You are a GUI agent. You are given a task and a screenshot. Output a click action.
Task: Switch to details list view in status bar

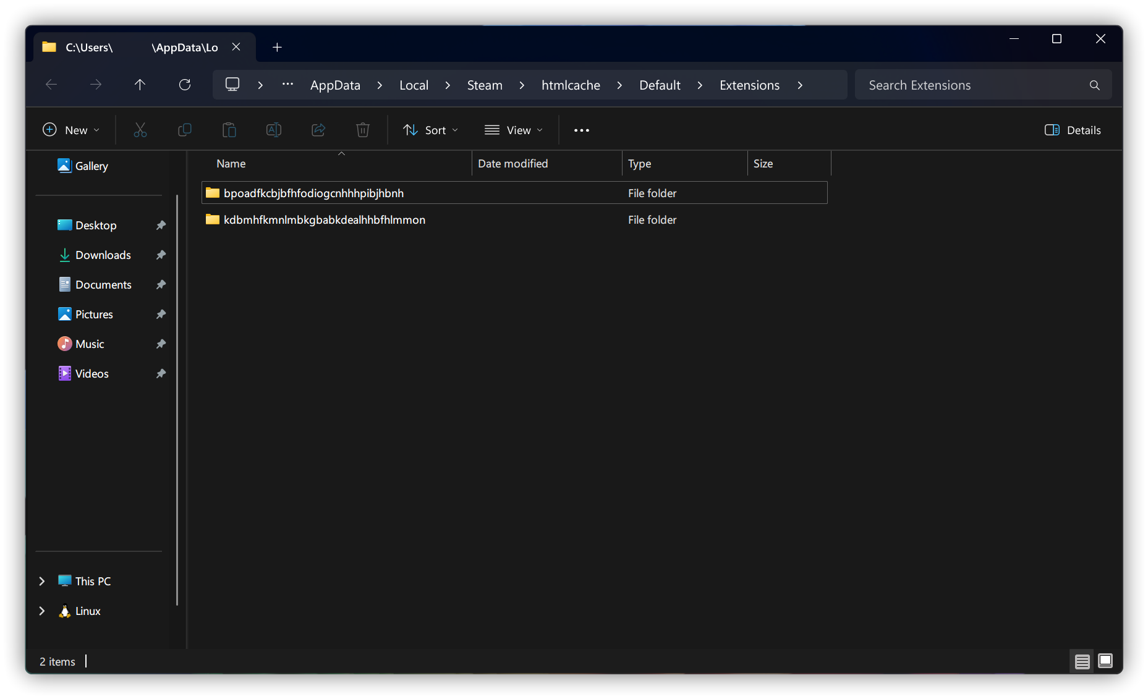pos(1082,661)
